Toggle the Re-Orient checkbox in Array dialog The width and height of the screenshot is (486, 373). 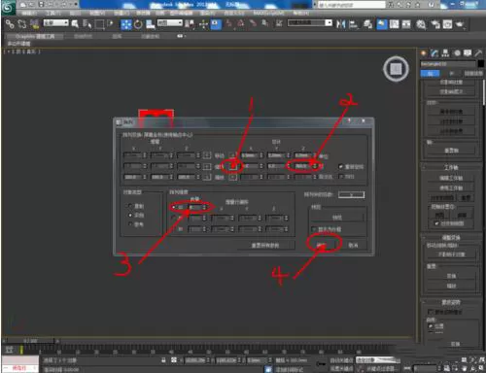pos(340,166)
